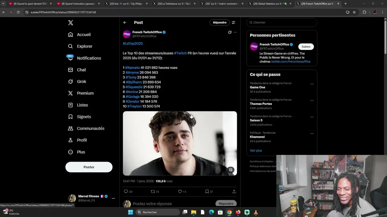Click the browser address bar URL
387x217 pixels.
(63, 12)
